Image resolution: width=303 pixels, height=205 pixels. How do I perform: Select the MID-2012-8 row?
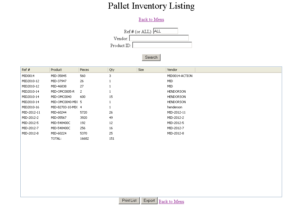pos(151,133)
